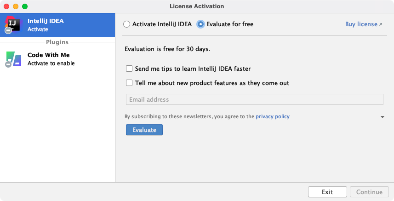Screen dimensions: 394x201
Task: Enable Send me tips to learn IntelliJ IDEA faster
Action: click(129, 69)
